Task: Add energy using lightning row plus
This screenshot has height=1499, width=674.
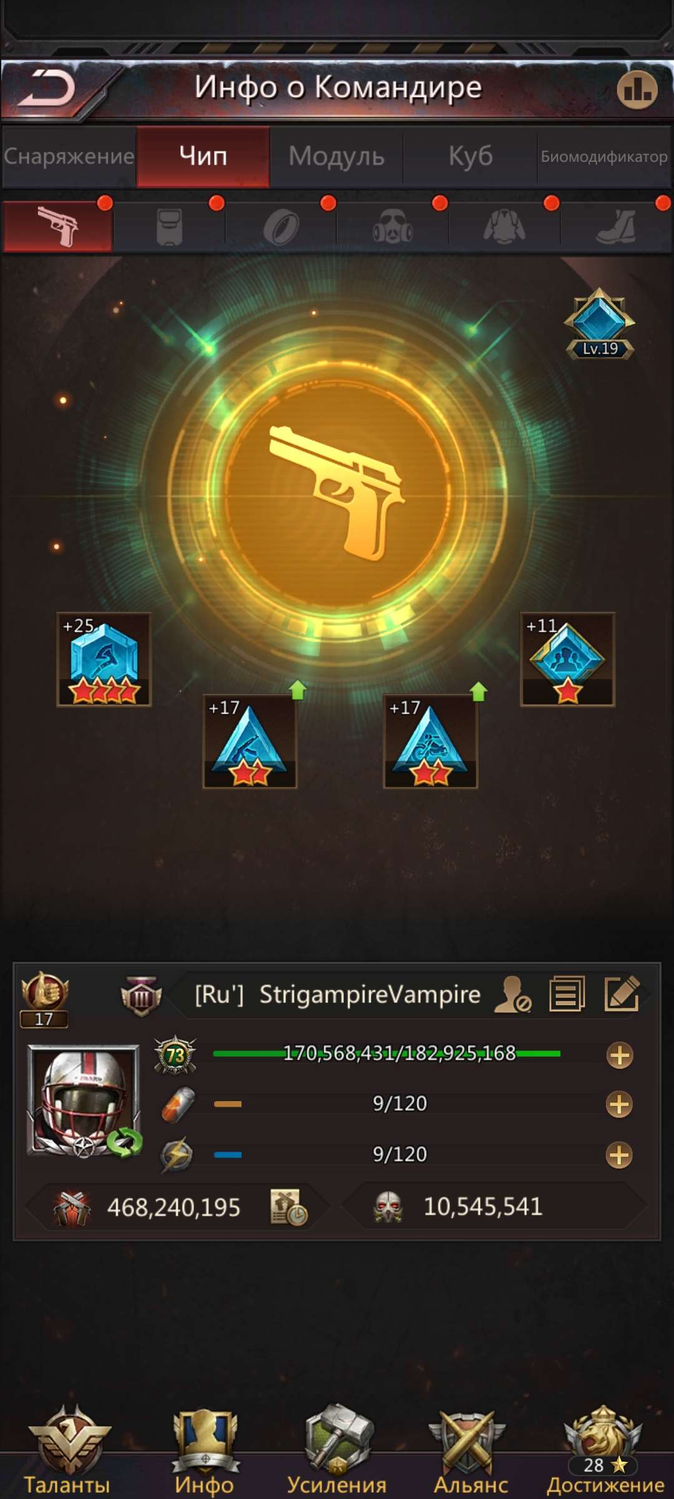Action: [619, 1155]
